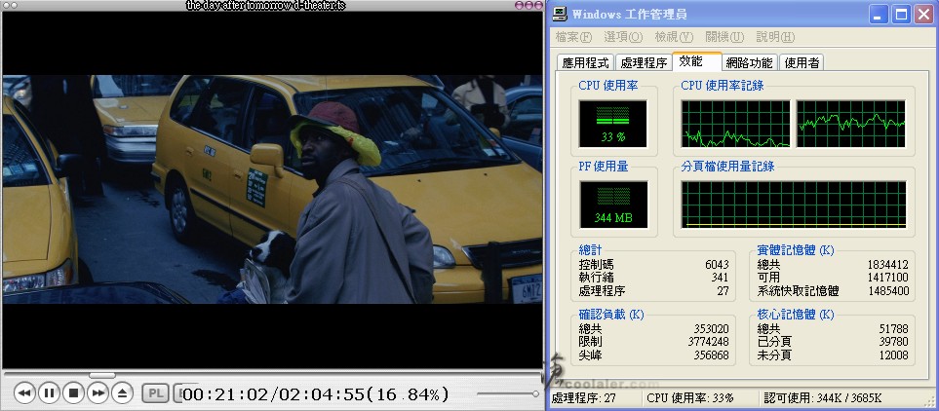
Task: Open the 說明(H) menu
Action: (x=775, y=37)
